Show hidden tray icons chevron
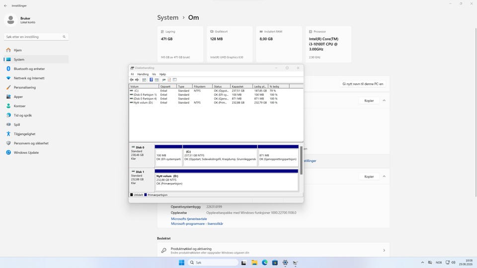Image resolution: width=477 pixels, height=268 pixels. (x=422, y=263)
